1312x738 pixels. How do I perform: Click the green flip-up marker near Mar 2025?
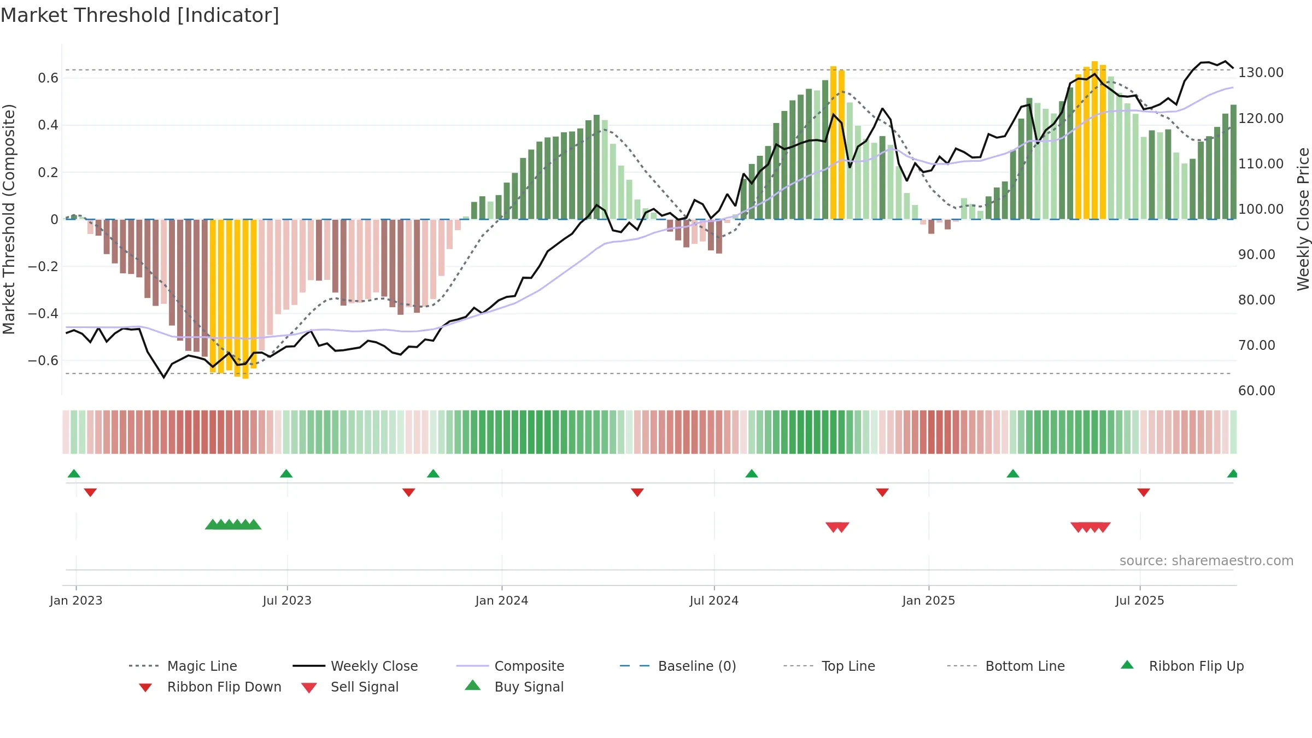(1013, 473)
